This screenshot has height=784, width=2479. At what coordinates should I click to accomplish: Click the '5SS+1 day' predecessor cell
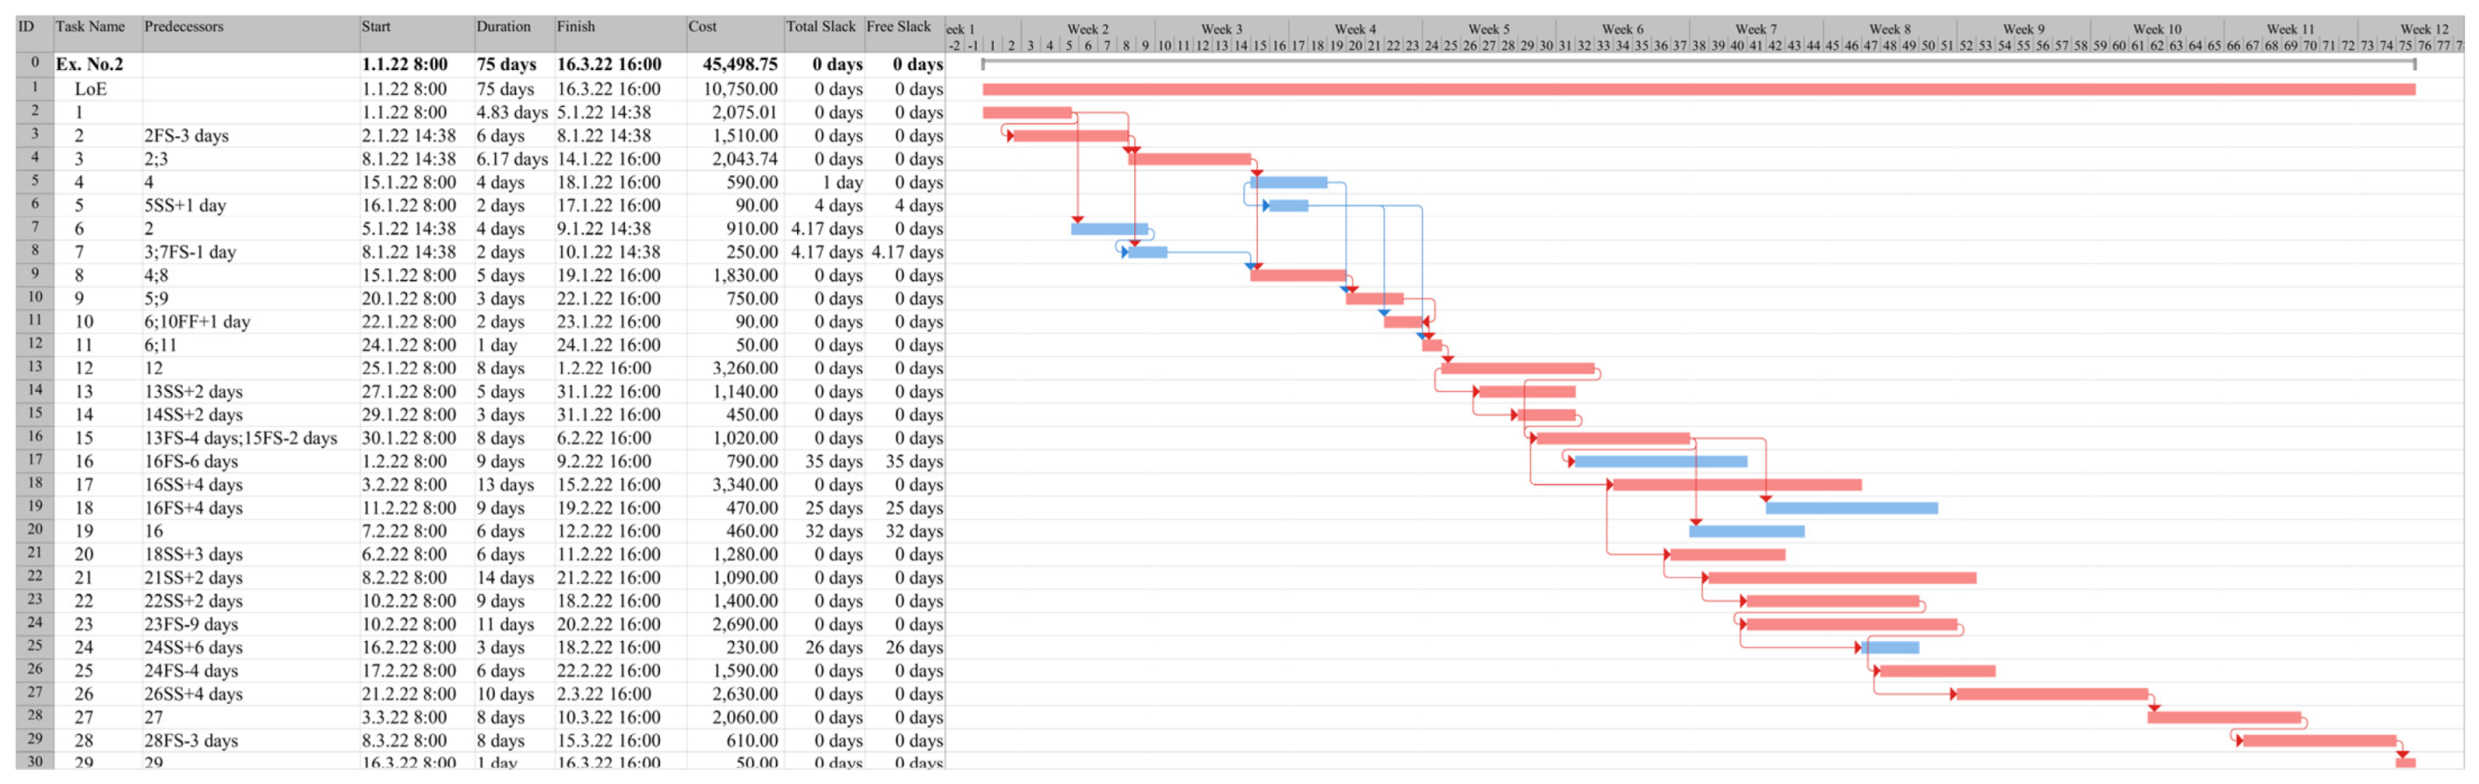point(184,206)
